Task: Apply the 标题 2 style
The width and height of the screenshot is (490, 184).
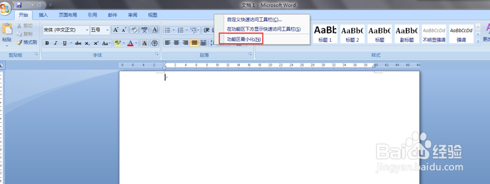Action: coord(352,34)
